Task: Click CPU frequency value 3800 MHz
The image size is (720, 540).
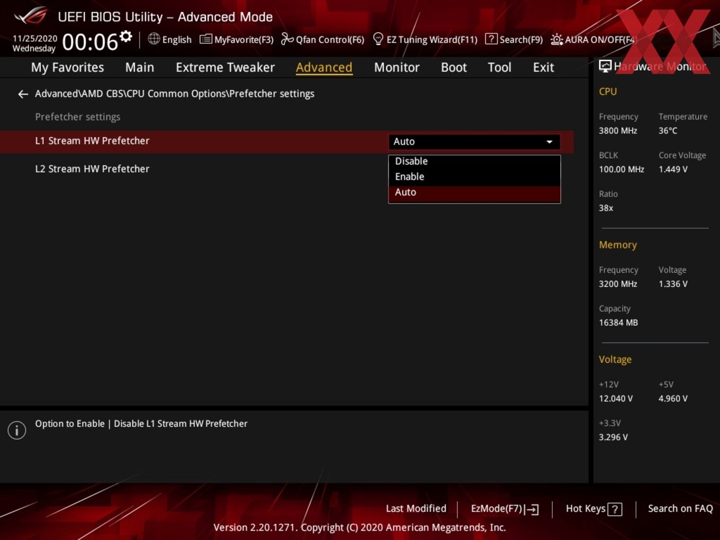Action: (618, 131)
